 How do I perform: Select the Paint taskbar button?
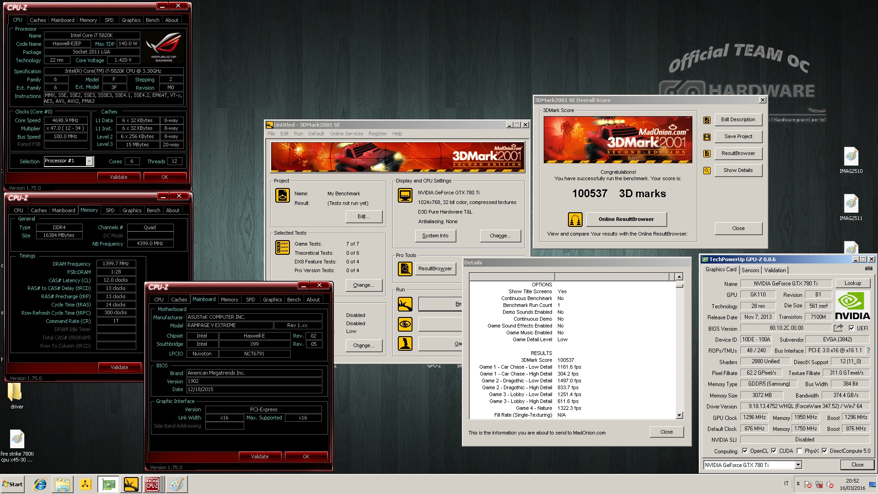(176, 484)
